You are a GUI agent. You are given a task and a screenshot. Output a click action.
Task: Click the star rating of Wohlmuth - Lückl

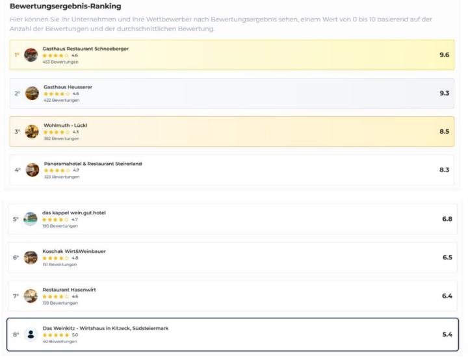57,132
